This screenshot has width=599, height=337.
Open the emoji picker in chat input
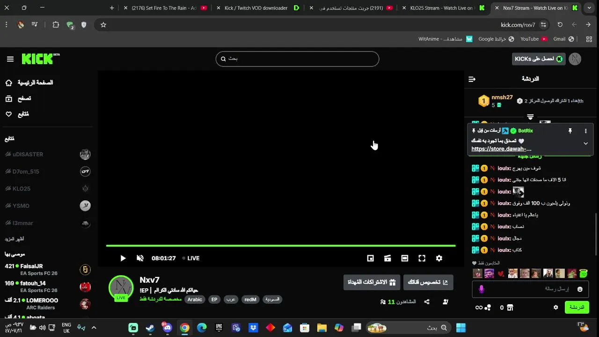pyautogui.click(x=580, y=289)
